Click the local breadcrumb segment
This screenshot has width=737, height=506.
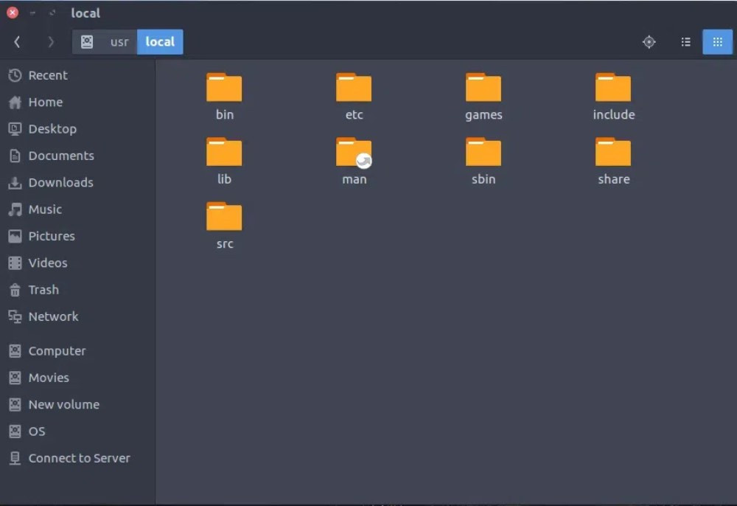point(160,42)
